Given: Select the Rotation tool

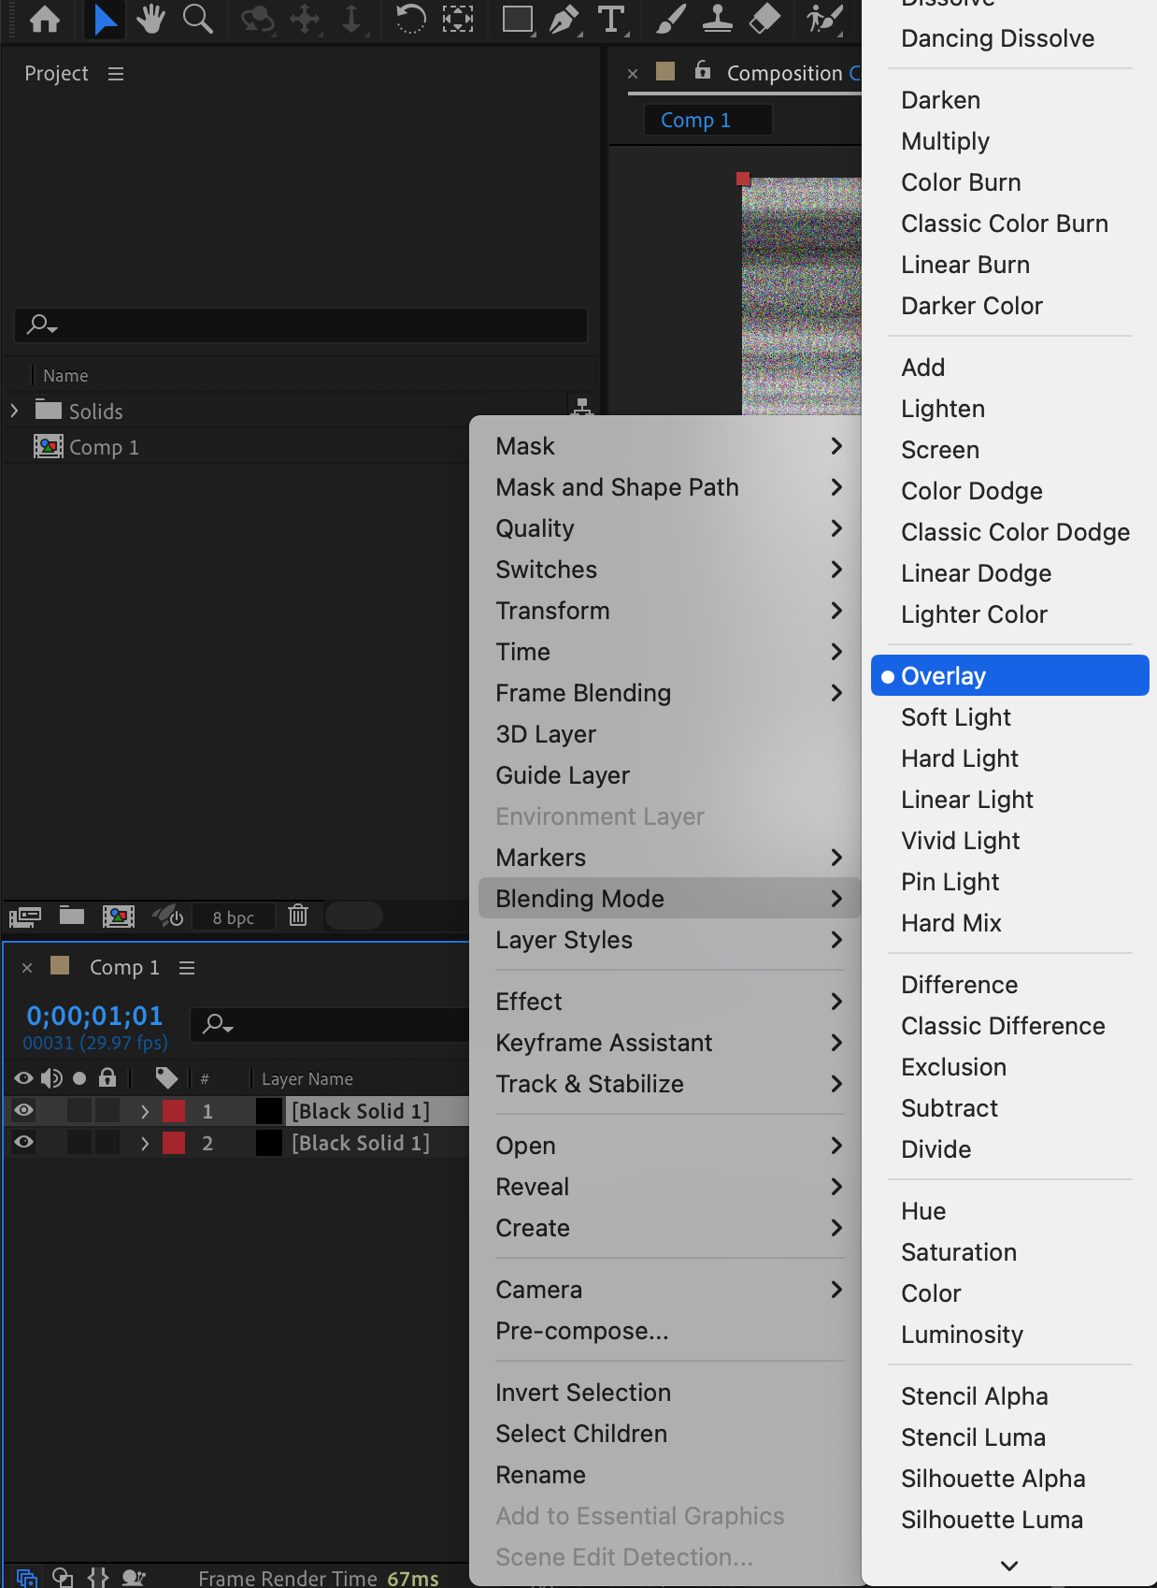Looking at the screenshot, I should click(x=410, y=19).
